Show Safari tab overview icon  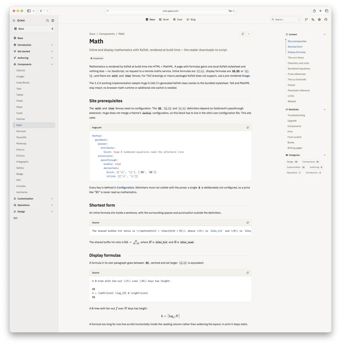(327, 11)
